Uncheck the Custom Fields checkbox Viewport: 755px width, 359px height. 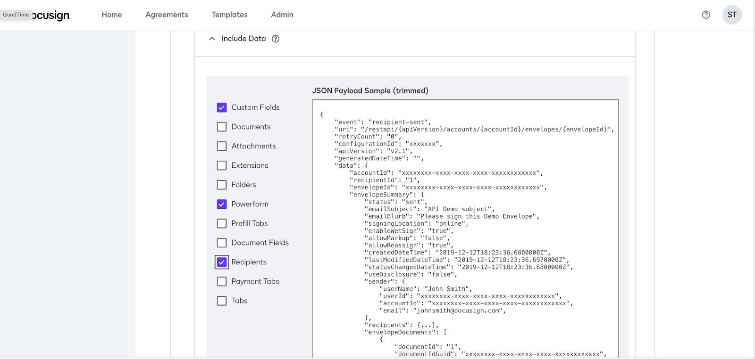(x=222, y=107)
